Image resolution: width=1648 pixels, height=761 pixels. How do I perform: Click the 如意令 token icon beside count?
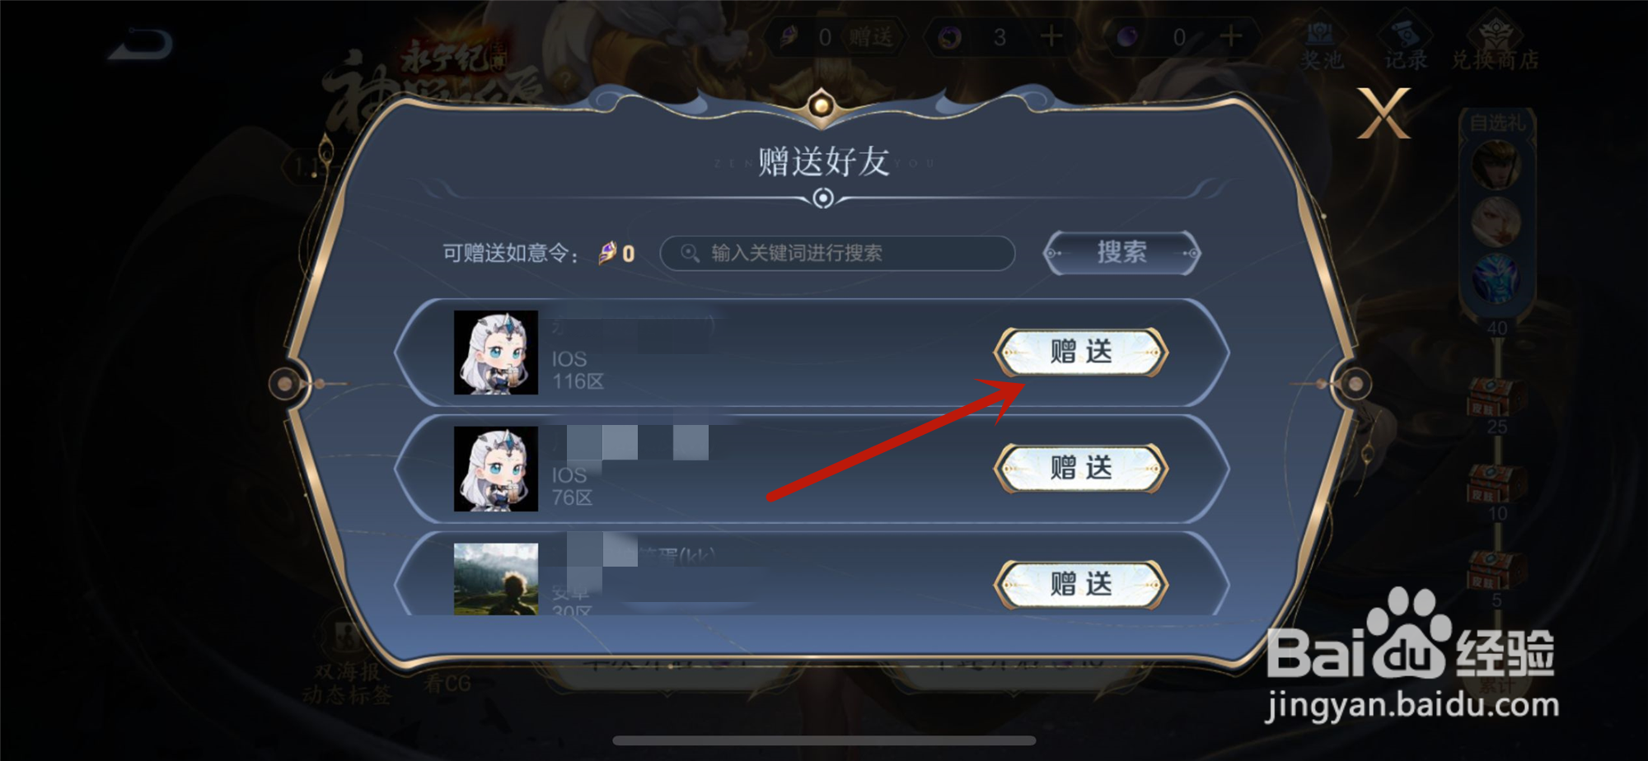[x=607, y=253]
